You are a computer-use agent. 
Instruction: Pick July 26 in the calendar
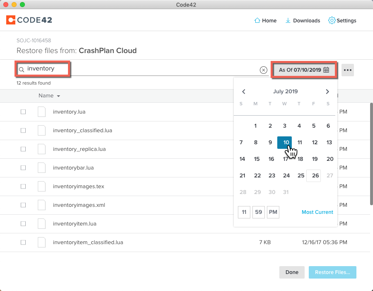tap(314, 176)
